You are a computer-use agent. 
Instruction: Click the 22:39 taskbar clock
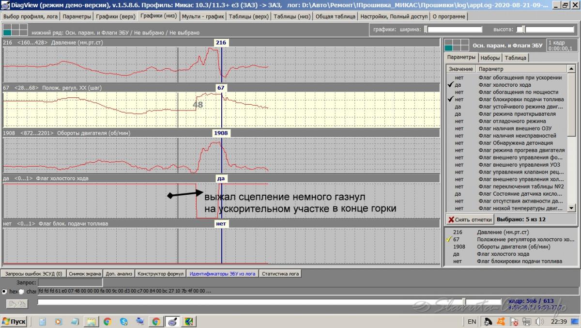(x=559, y=321)
